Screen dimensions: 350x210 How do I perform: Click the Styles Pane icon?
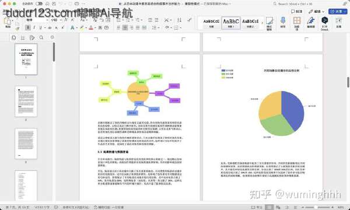tap(269, 23)
